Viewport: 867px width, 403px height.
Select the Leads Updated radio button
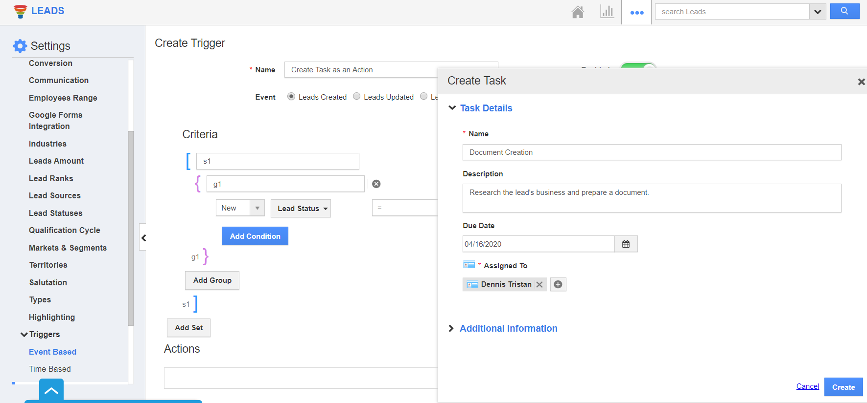(357, 97)
